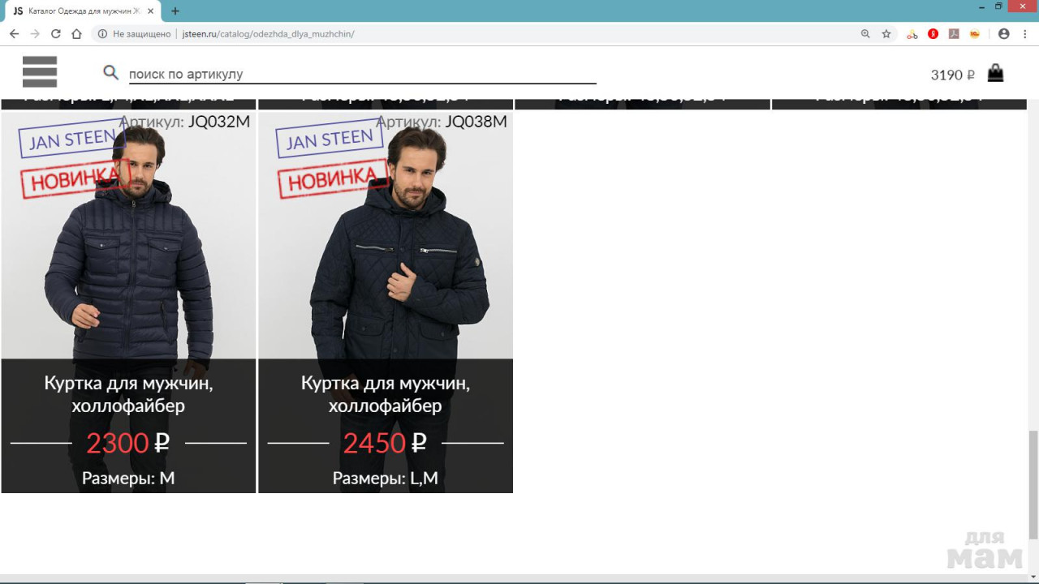Image resolution: width=1039 pixels, height=584 pixels.
Task: Go to the browser home page
Action: (x=76, y=34)
